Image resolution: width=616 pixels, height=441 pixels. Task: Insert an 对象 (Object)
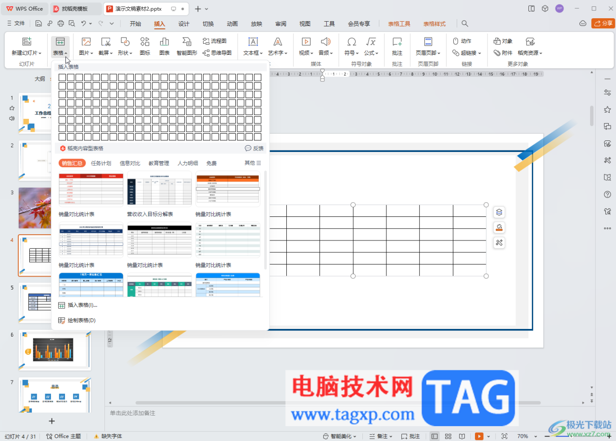tap(503, 41)
